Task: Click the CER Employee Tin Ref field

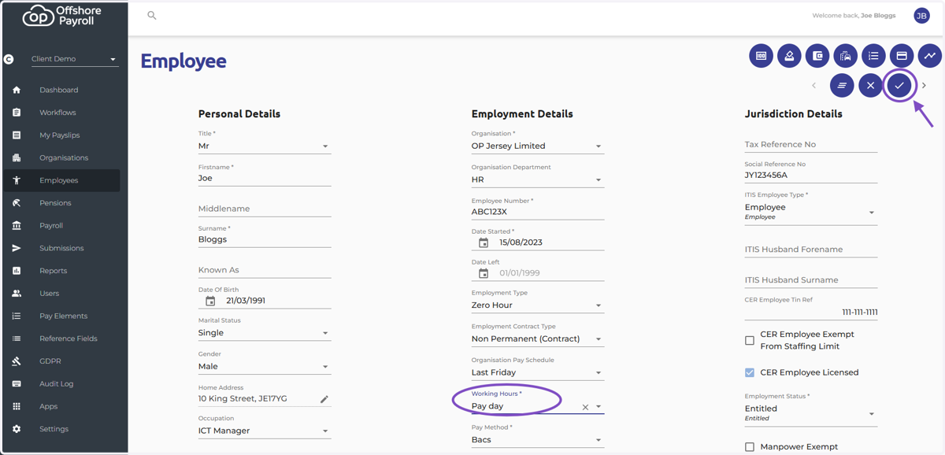Action: (x=810, y=312)
